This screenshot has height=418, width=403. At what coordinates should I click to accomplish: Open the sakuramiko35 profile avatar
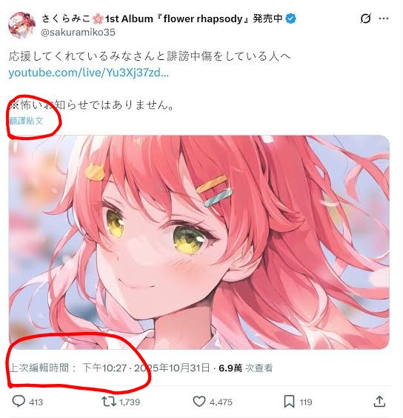tap(22, 25)
